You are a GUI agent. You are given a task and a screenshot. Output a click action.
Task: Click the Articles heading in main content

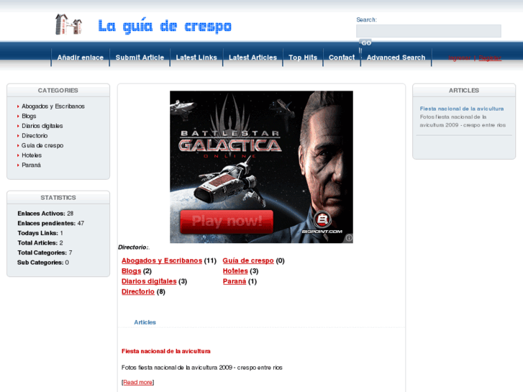click(145, 322)
